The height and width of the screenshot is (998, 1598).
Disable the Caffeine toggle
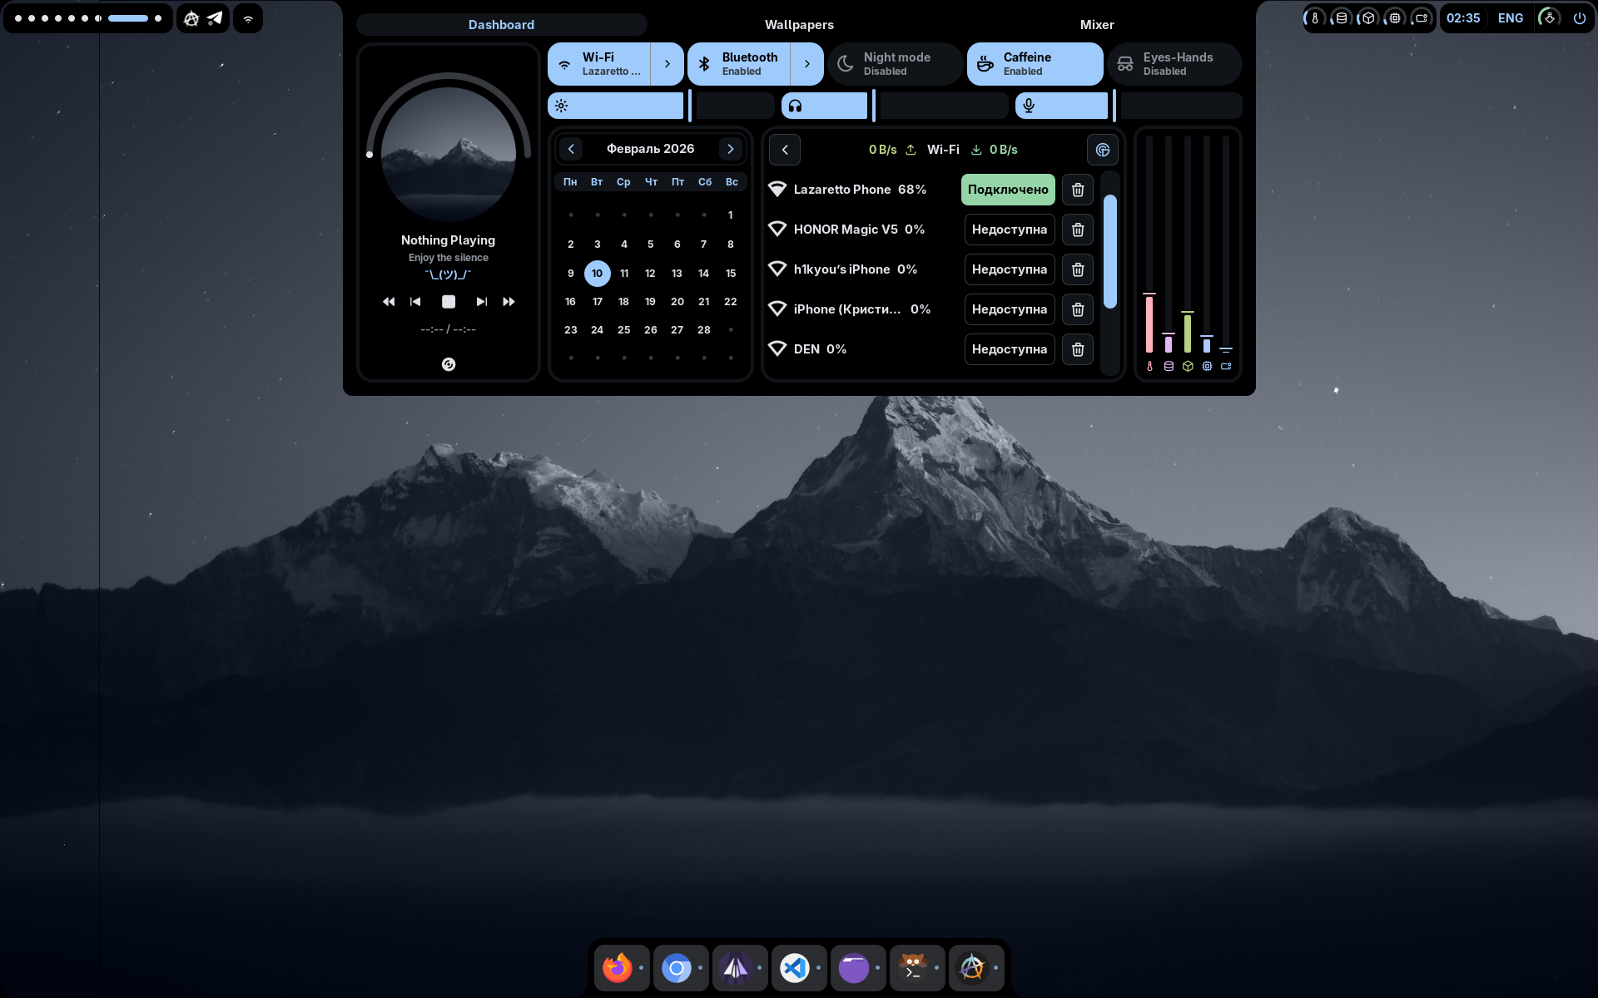[x=1035, y=64]
